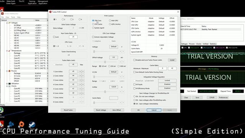The height and width of the screenshot is (138, 245).
Task: Check Use Default Cache Ratio During Sleep
Action: click(x=134, y=72)
